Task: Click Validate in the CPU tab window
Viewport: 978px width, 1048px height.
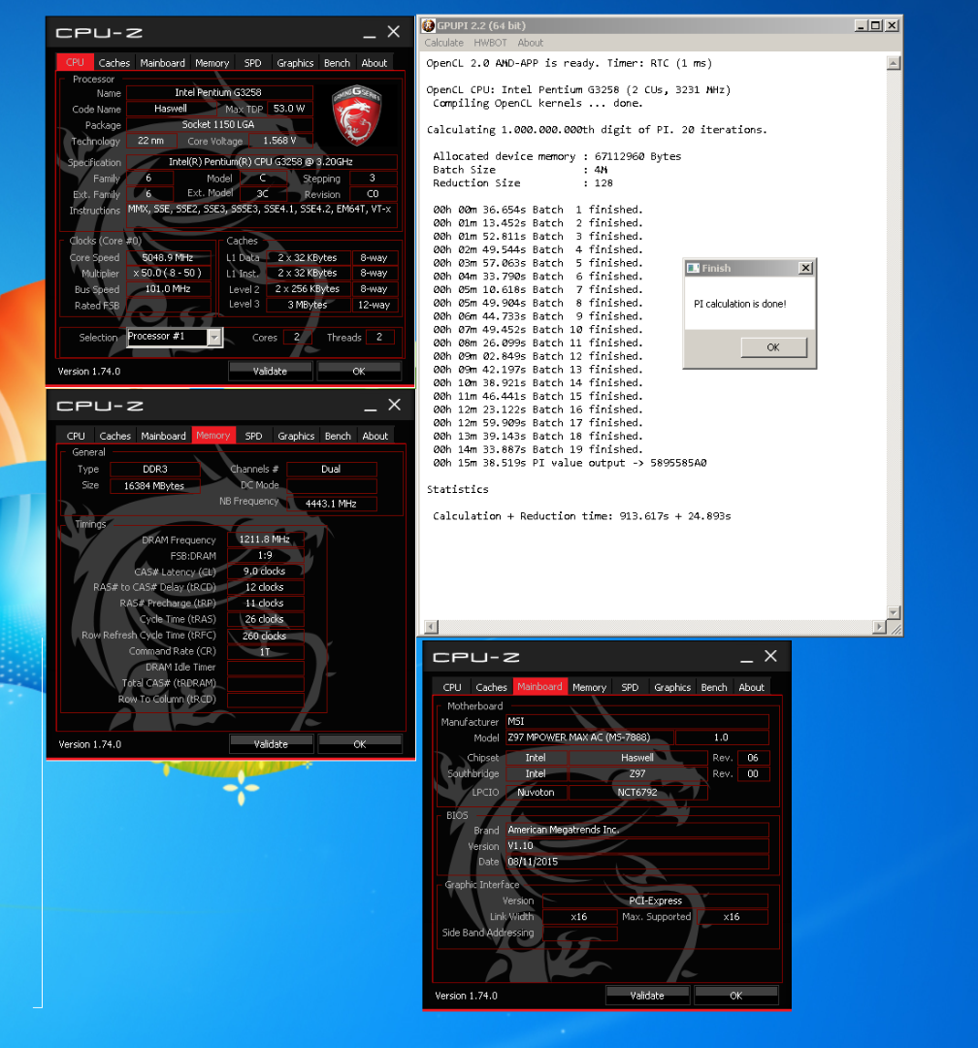Action: coord(270,371)
